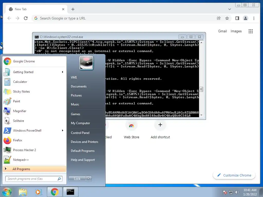The height and width of the screenshot is (197, 263).
Task: Reload the Chrome page
Action: (x=26, y=18)
